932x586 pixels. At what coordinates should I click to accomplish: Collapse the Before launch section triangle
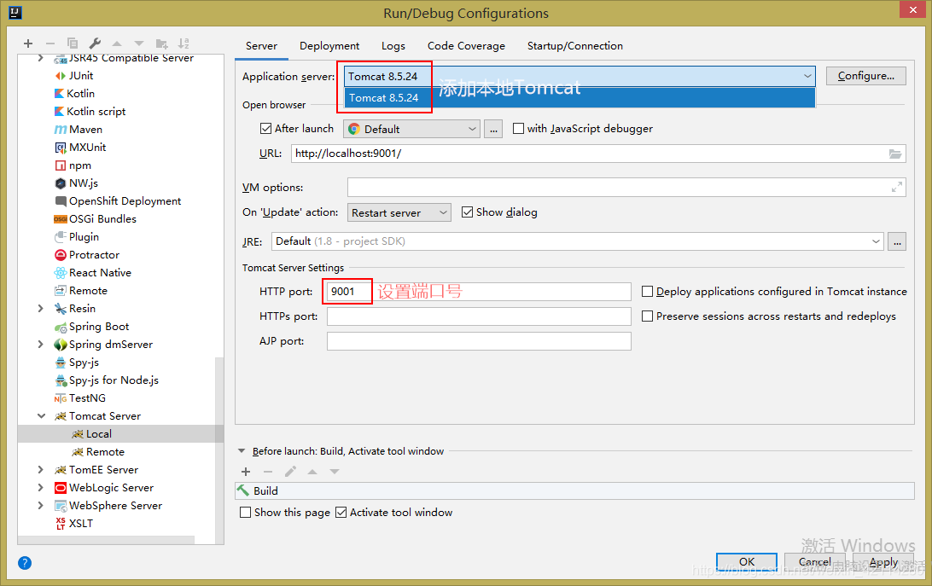(242, 451)
